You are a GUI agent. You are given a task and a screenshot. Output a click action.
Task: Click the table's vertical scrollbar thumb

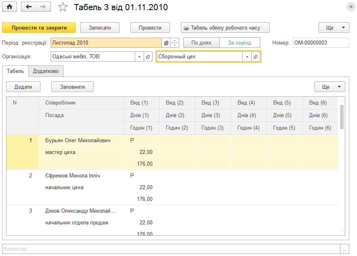342,117
